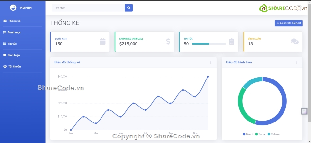Click the Tin tức list icon
Image resolution: width=311 pixels, height=143 pixels.
click(x=5, y=44)
